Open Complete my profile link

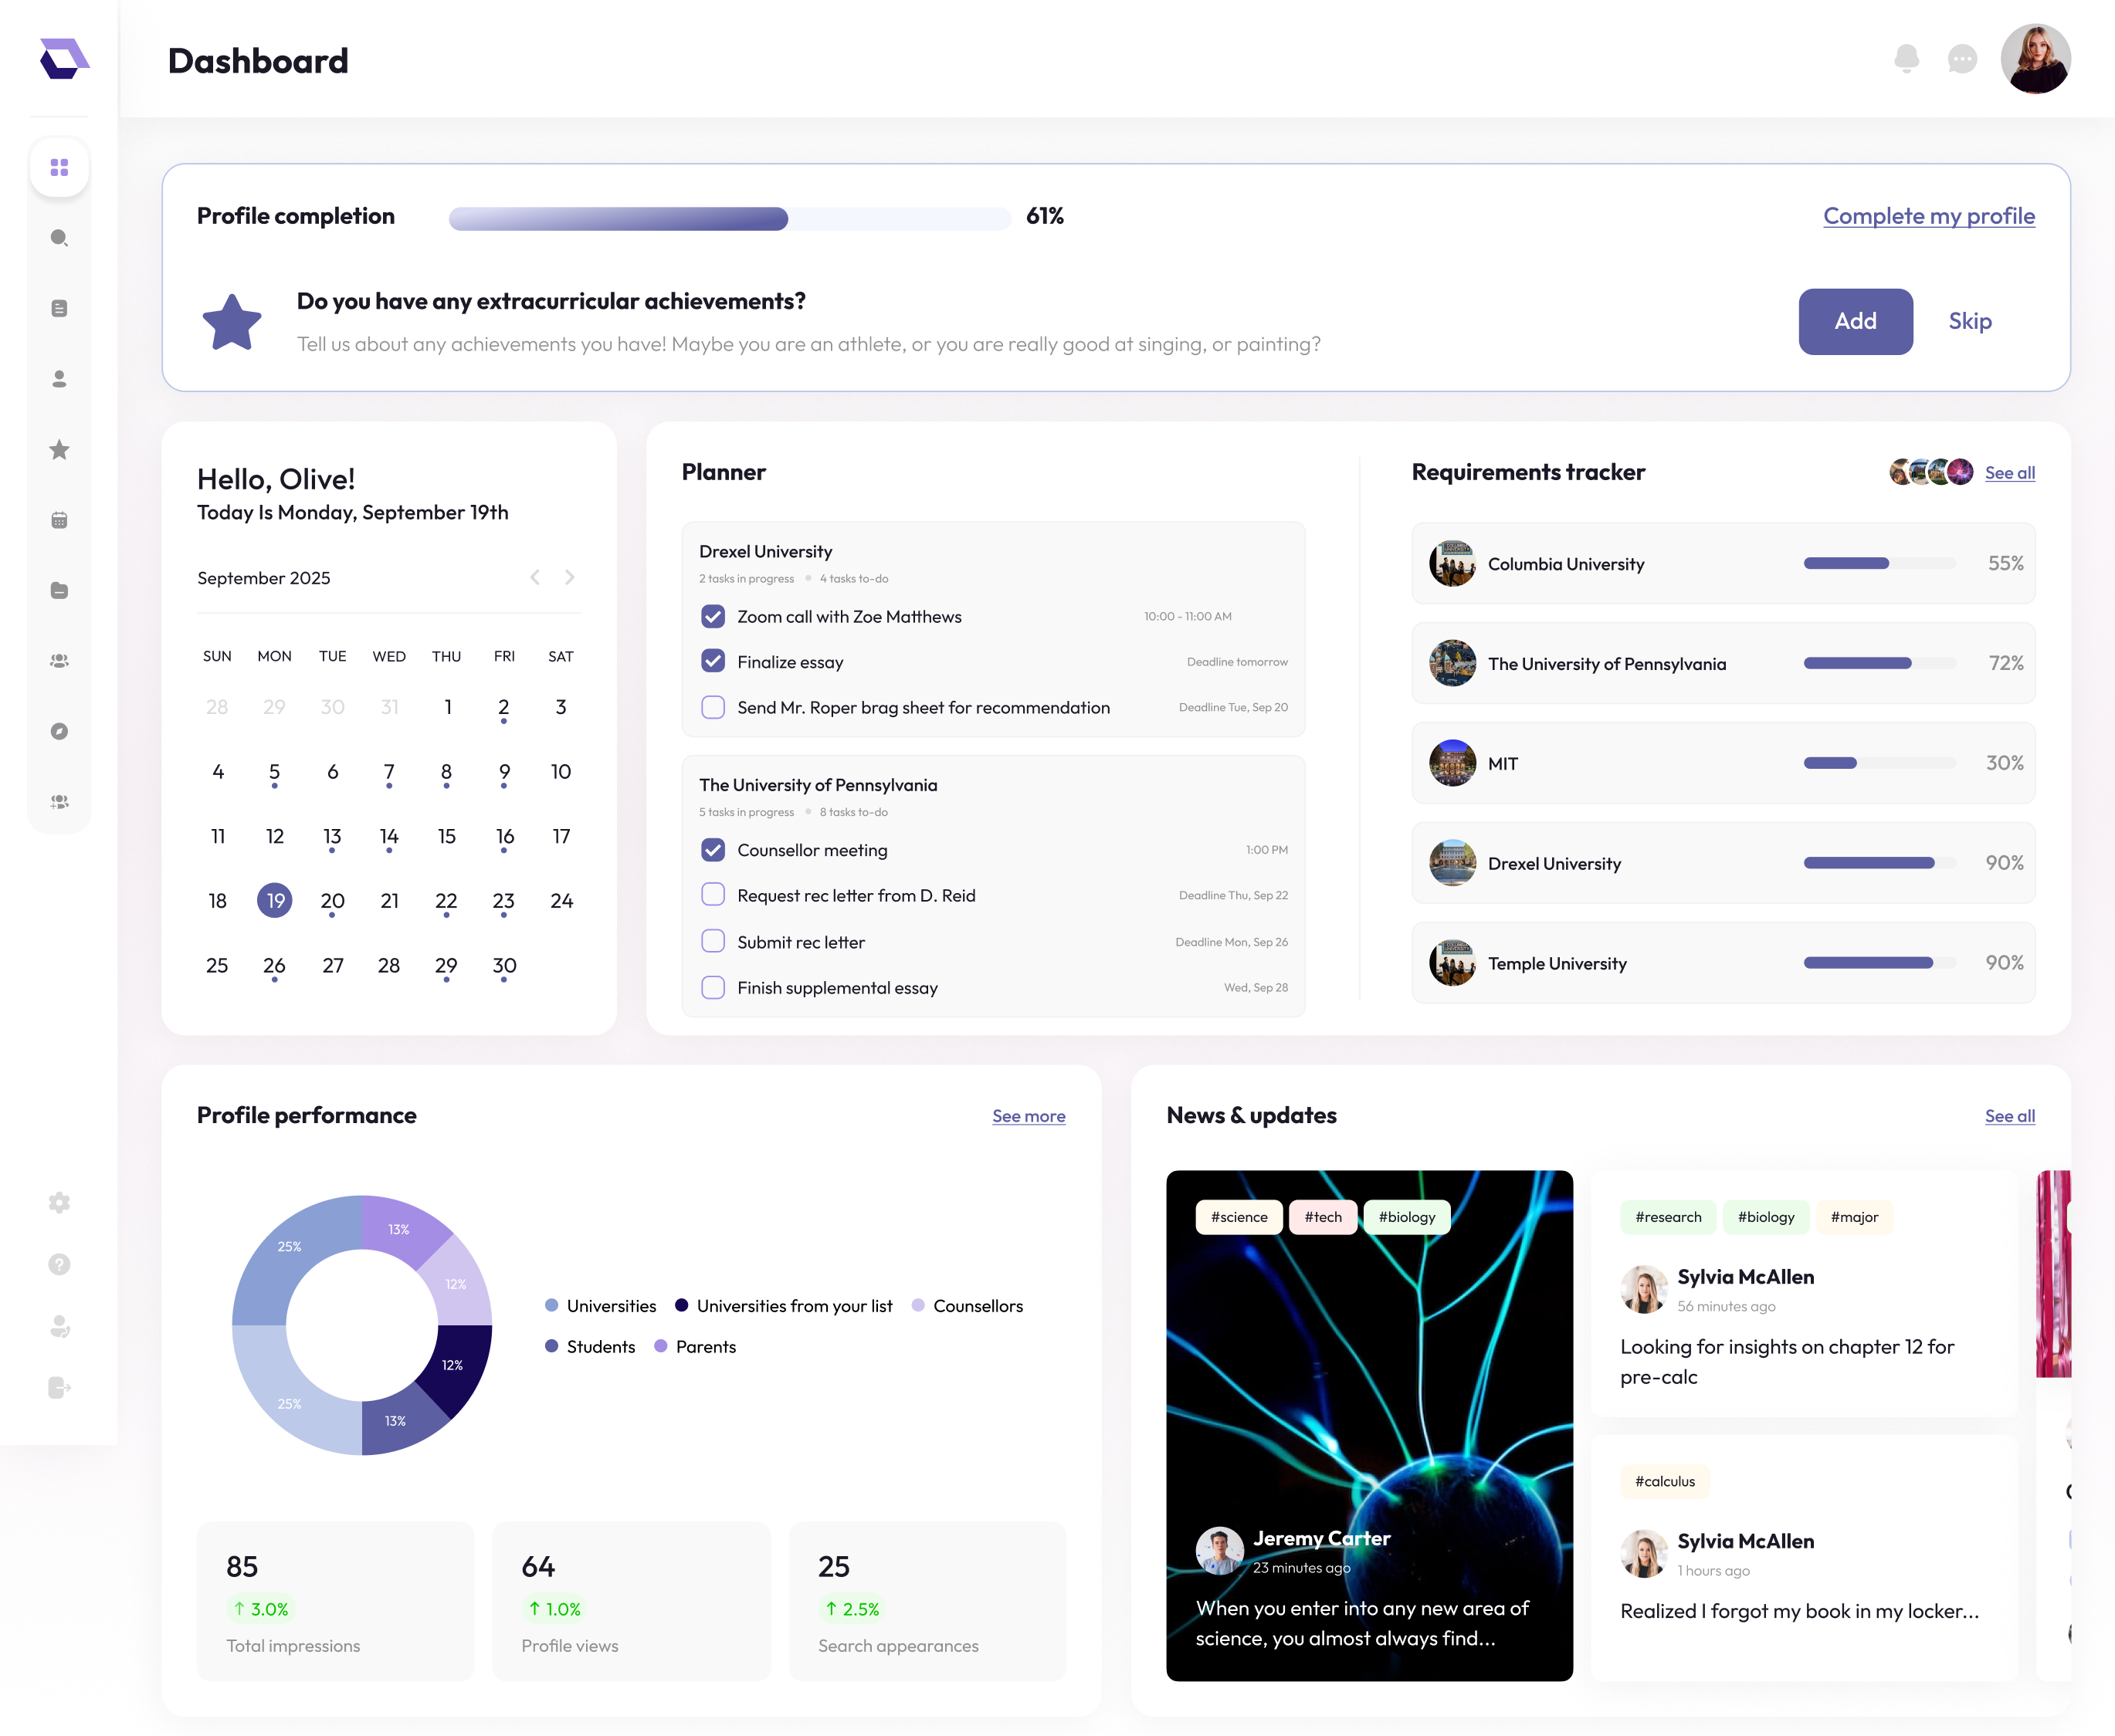click(1928, 216)
